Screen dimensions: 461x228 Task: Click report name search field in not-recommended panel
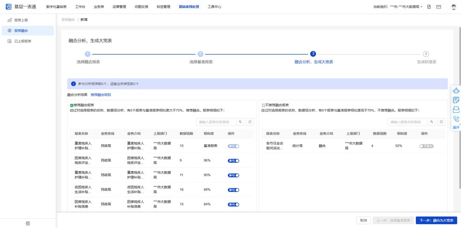[x=408, y=122]
